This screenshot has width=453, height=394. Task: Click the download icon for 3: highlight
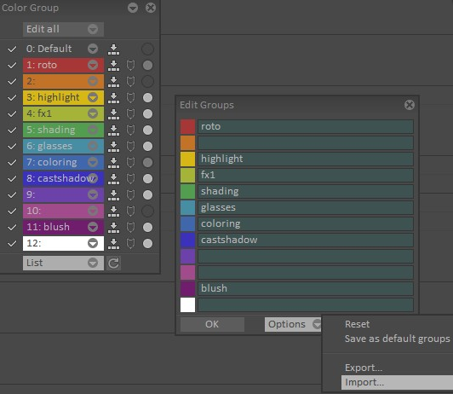pyautogui.click(x=113, y=98)
